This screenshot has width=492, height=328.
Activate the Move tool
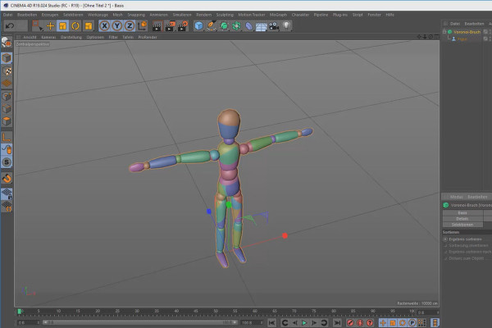tap(50, 25)
